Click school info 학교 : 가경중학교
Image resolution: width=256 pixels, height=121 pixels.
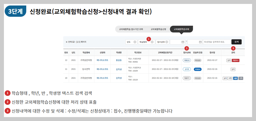[135, 67]
